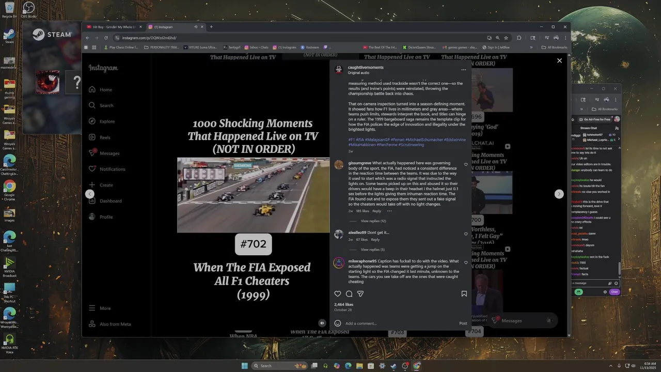Open Also from Meta menu
Screen dimensions: 661x372
tap(109, 324)
